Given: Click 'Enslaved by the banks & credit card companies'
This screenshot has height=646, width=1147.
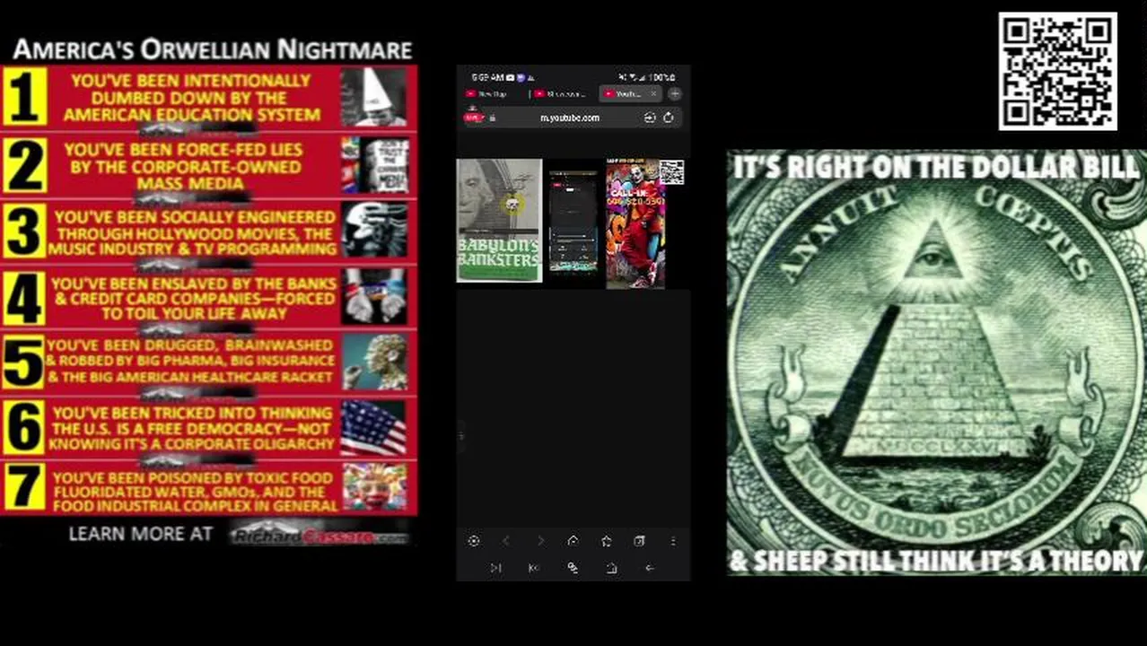Looking at the screenshot, I should tap(194, 298).
